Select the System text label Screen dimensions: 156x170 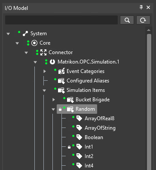pos(39,33)
